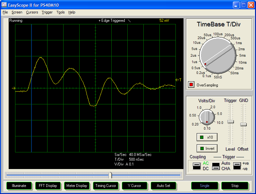
Task: Toggle the OverSampling red indicator
Action: [x=191, y=85]
